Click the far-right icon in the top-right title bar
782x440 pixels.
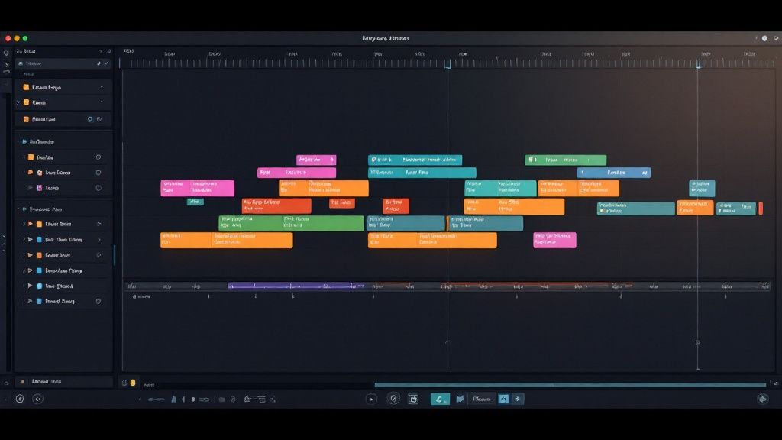776,38
